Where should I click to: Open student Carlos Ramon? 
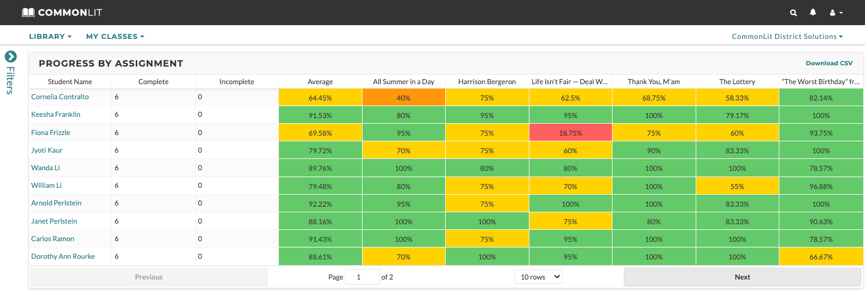[52, 239]
